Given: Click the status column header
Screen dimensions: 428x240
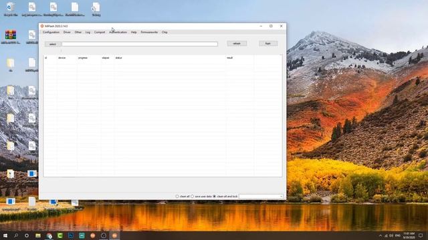Looking at the screenshot, I should tap(118, 58).
